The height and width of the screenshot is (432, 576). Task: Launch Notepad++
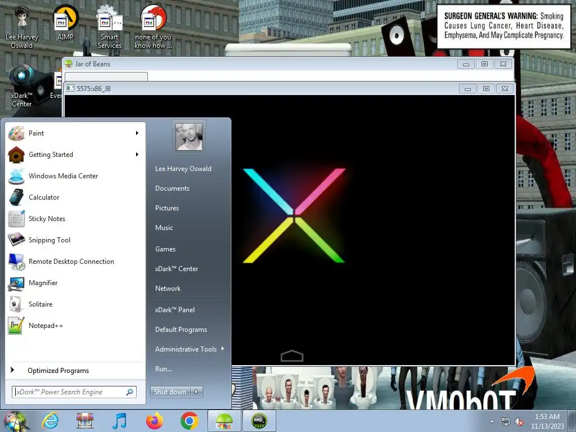[x=75, y=326]
